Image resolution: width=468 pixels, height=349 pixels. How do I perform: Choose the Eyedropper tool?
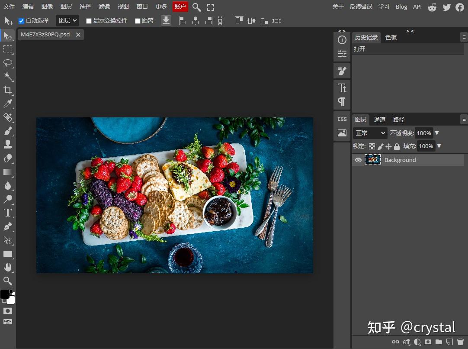click(x=8, y=103)
